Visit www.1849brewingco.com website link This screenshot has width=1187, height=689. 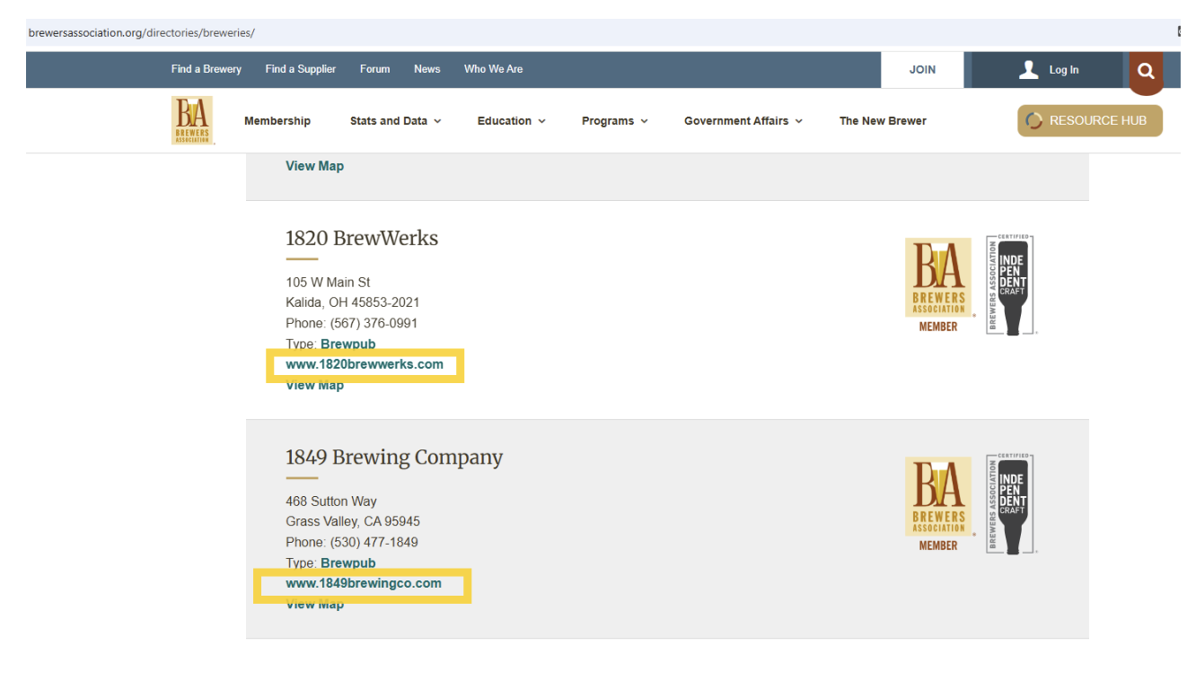pyautogui.click(x=363, y=583)
